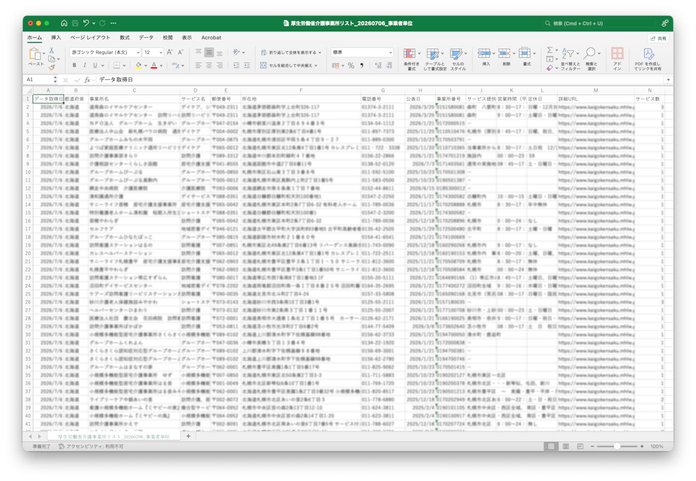Viewport: 696px width, 481px height.
Task: Click the Undo arrow in title bar
Action: click(86, 23)
